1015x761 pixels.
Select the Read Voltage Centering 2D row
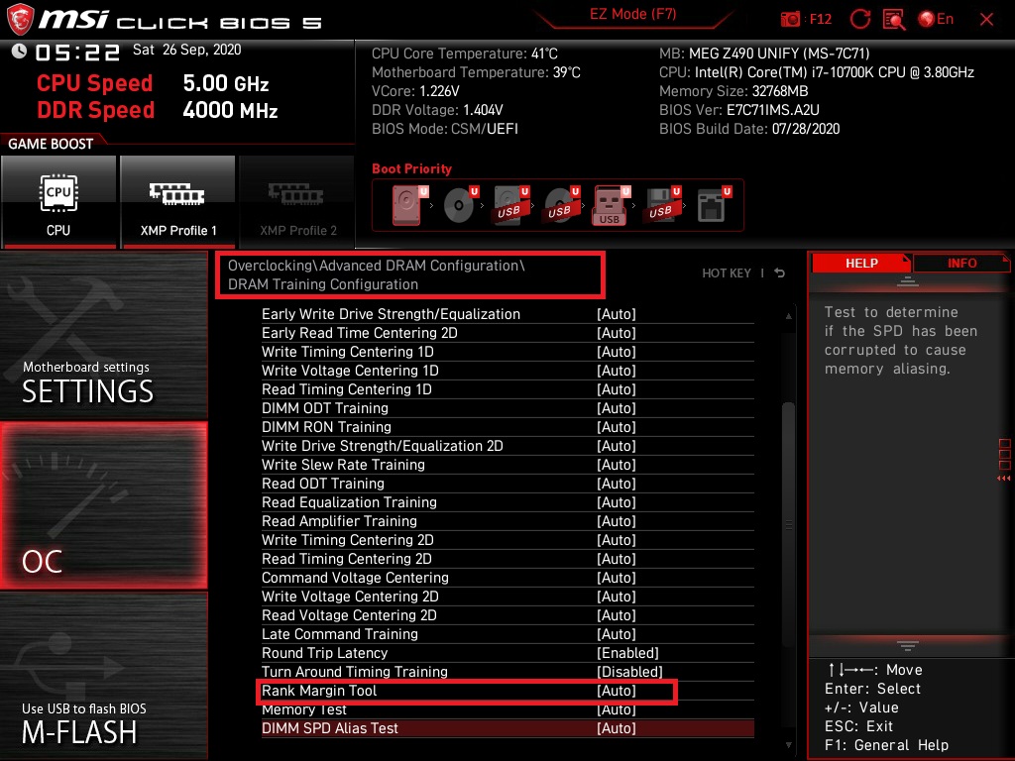(x=507, y=614)
